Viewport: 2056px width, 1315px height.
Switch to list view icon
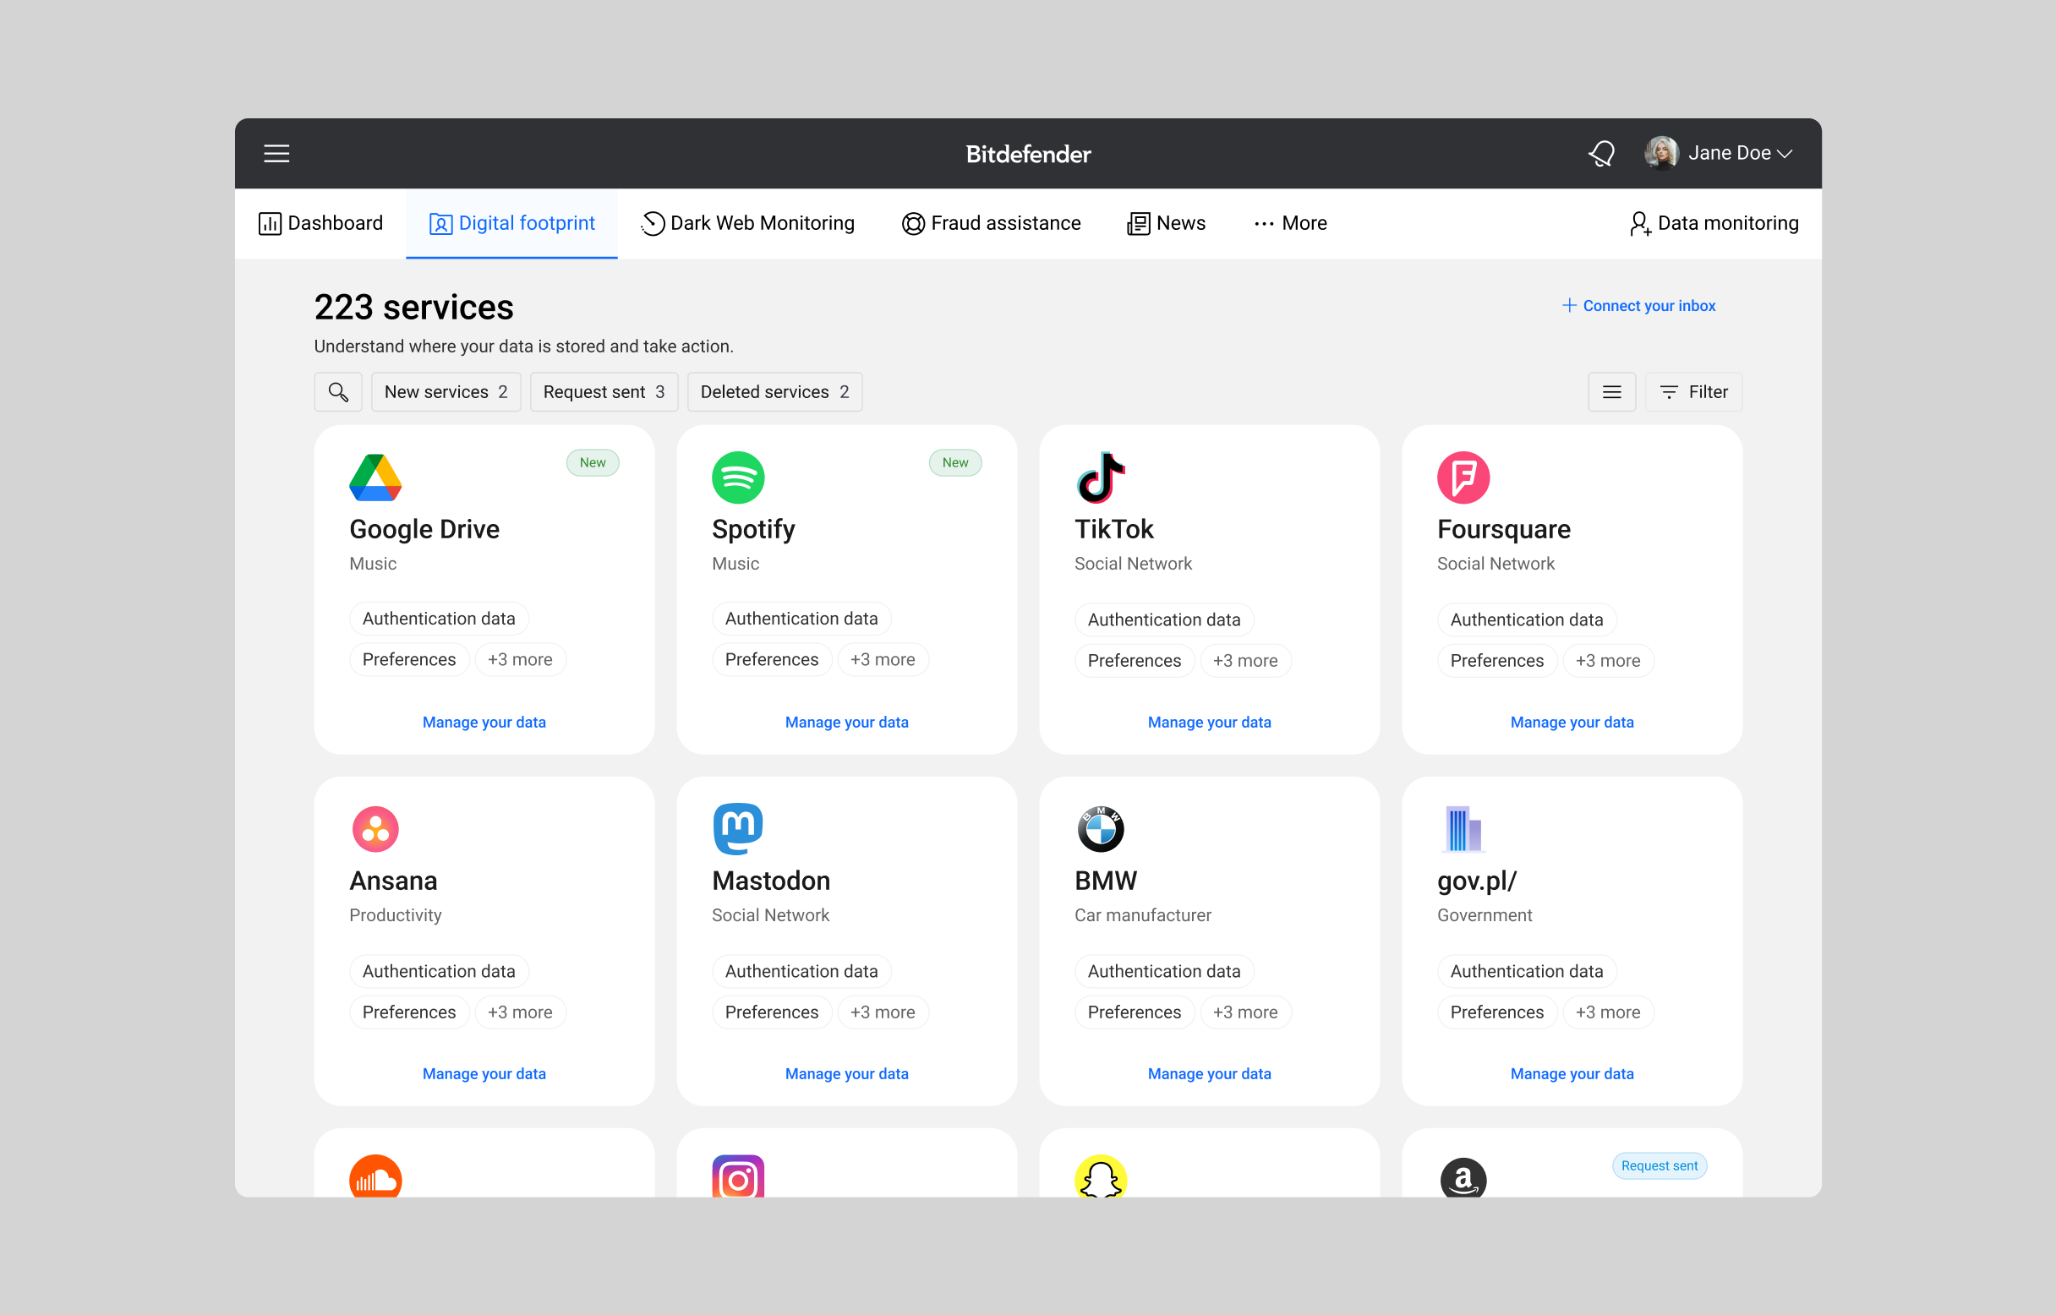point(1612,392)
